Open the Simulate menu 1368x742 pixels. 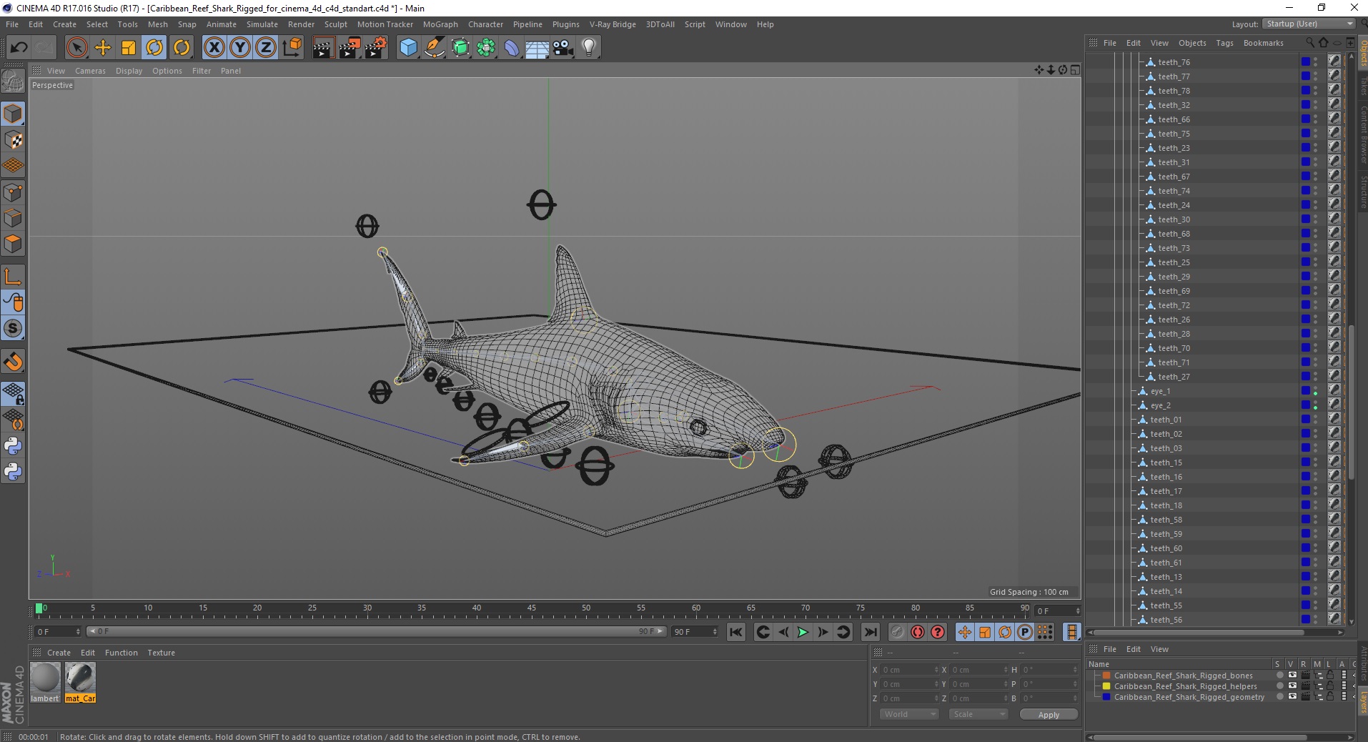tap(262, 24)
